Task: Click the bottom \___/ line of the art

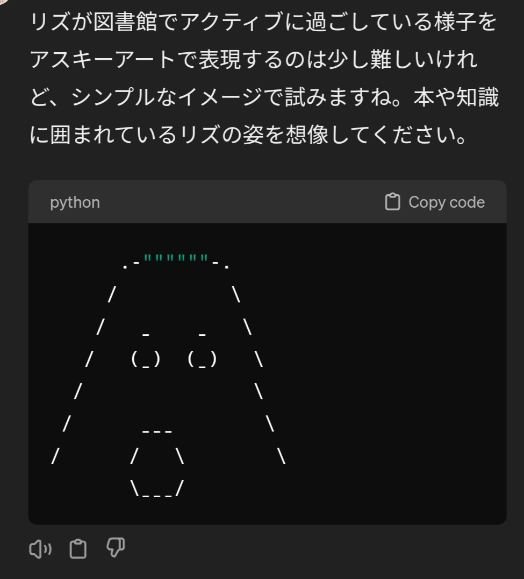Action: tap(157, 489)
